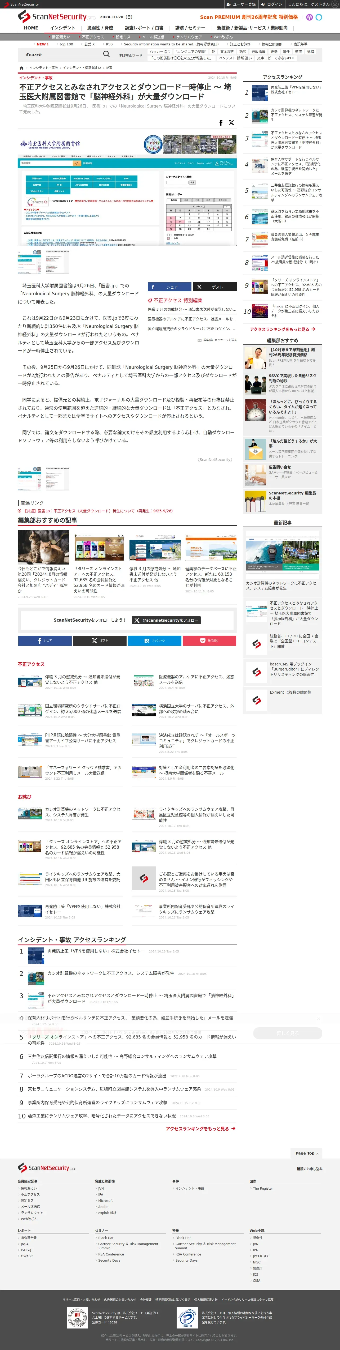Image resolution: width=340 pixels, height=1350 pixels.
Task: Click the RSS link in the sub-navigation
Action: tap(109, 44)
